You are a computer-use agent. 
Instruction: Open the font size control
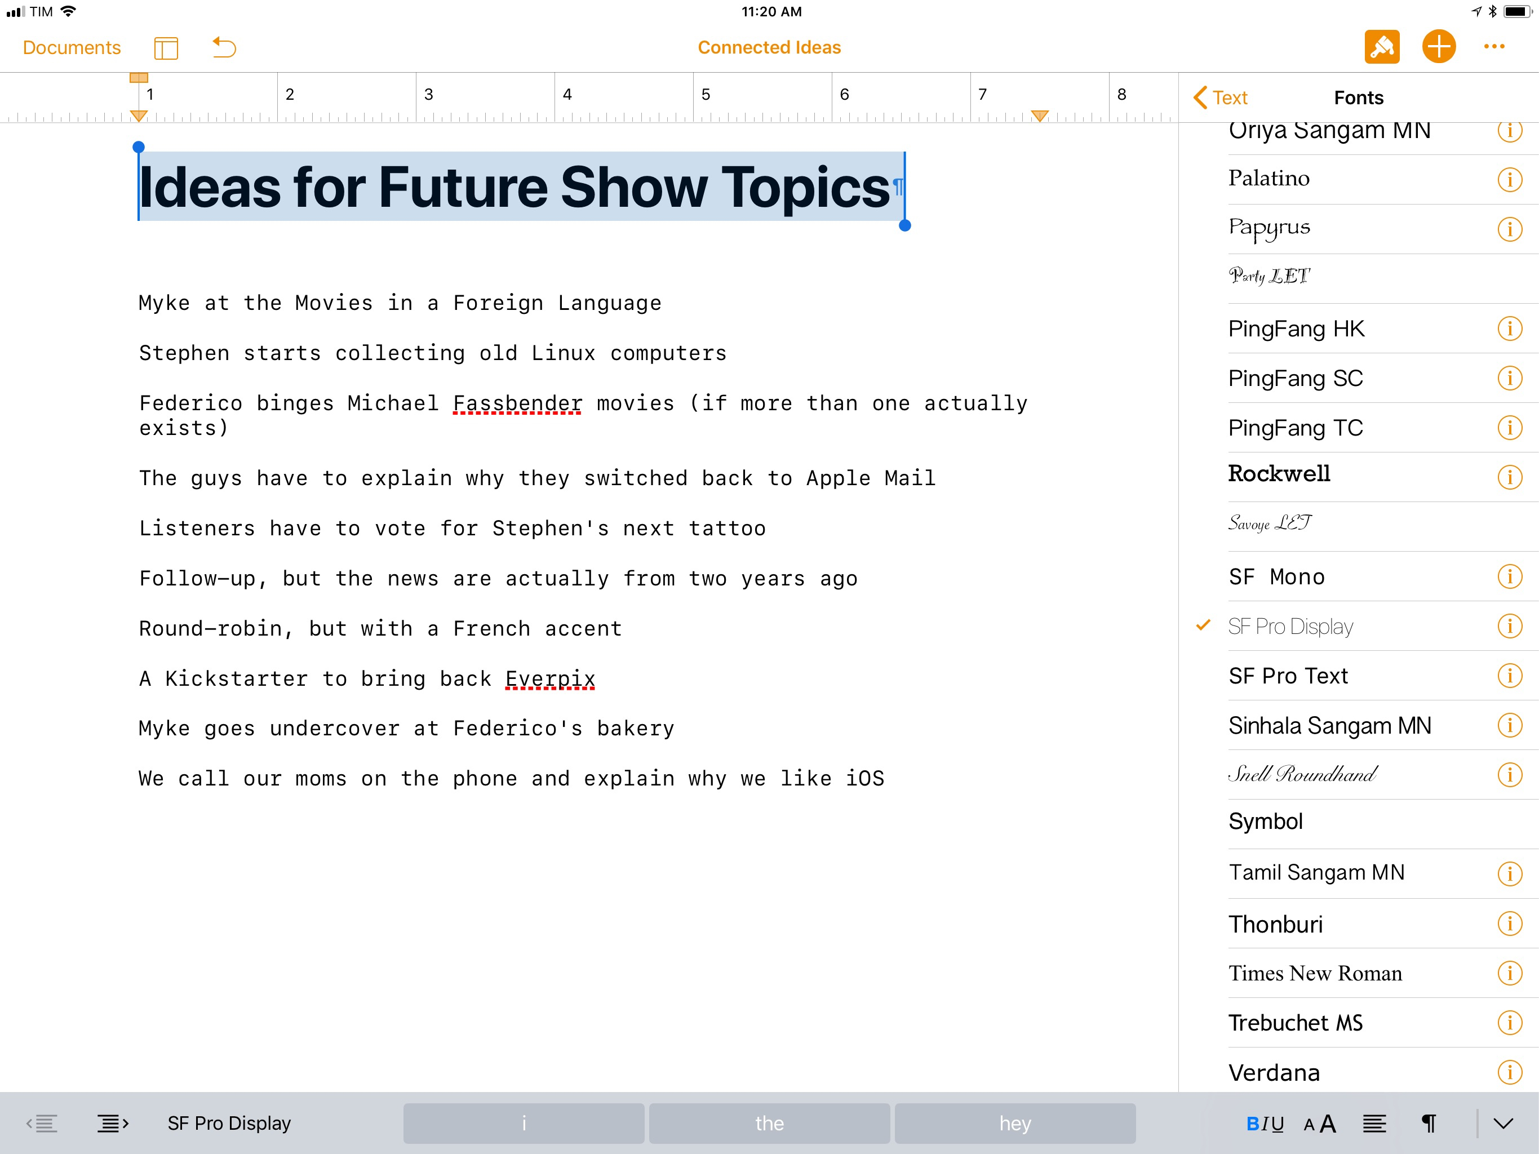click(x=1319, y=1124)
